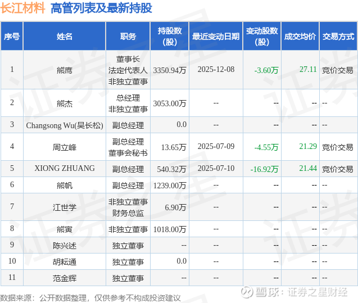
Task: Click the name 熊杰
Action: click(x=65, y=103)
